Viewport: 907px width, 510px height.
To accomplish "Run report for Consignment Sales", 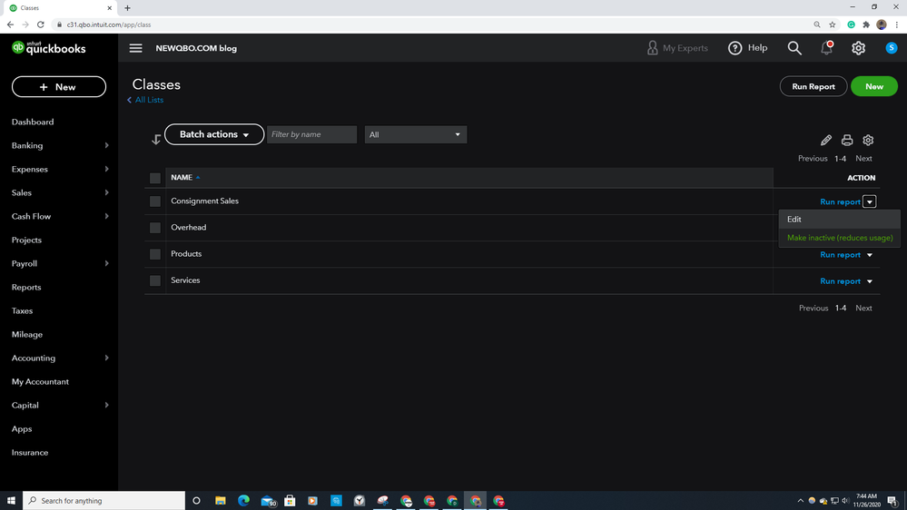I will tap(840, 201).
